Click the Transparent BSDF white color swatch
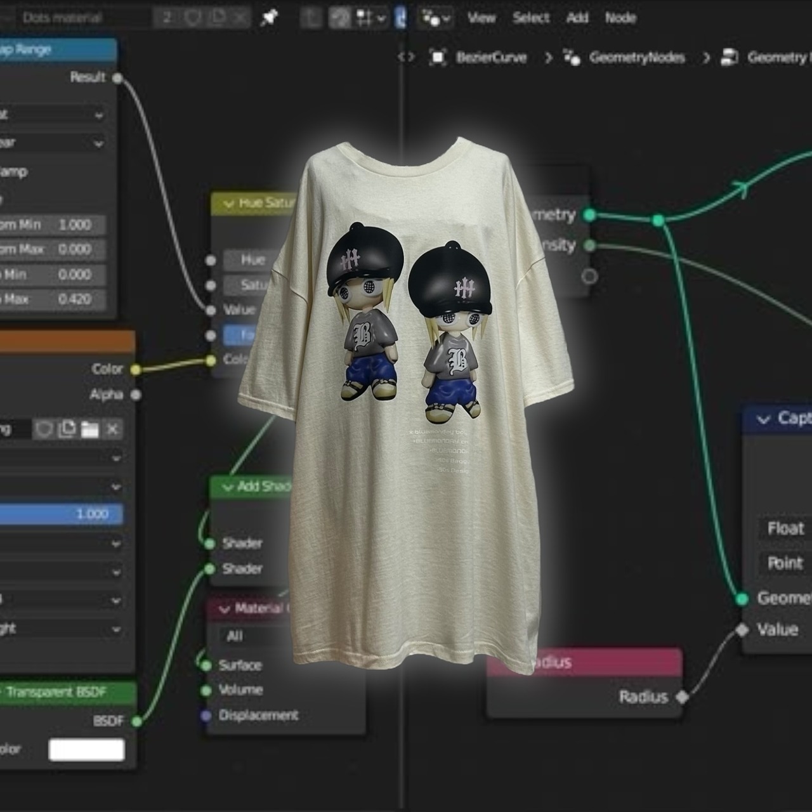 pos(86,750)
